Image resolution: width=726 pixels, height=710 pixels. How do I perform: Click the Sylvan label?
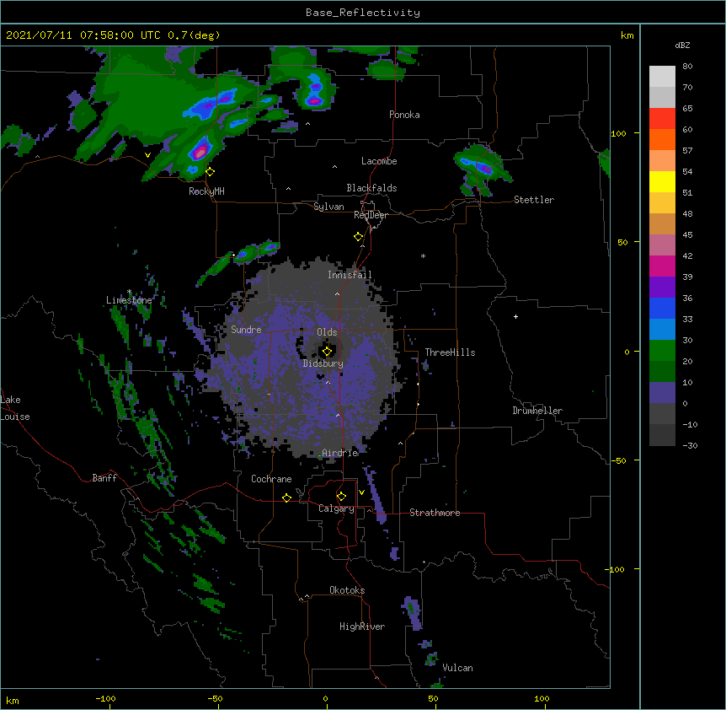tap(328, 207)
